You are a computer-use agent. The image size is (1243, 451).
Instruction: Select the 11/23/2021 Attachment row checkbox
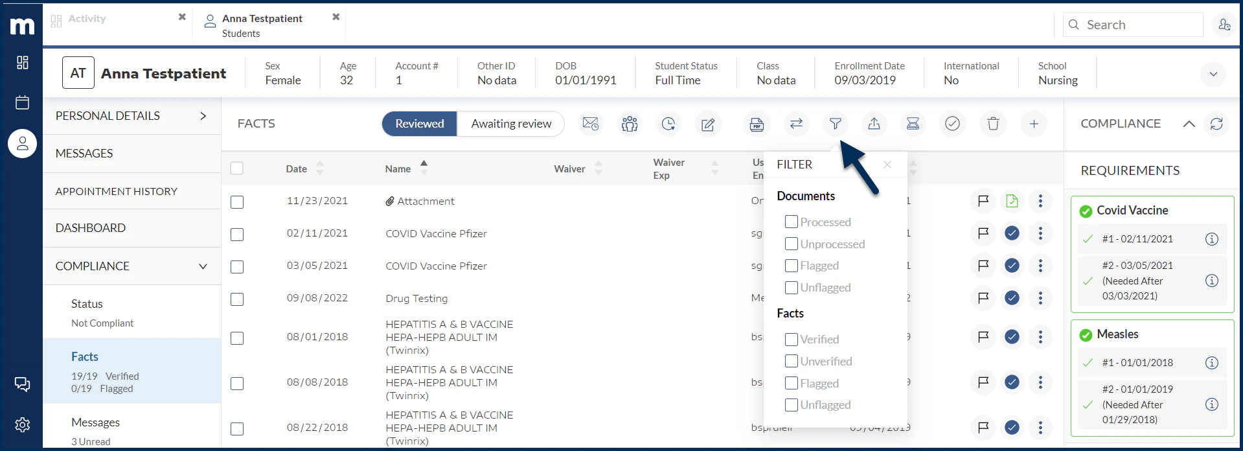coord(237,202)
